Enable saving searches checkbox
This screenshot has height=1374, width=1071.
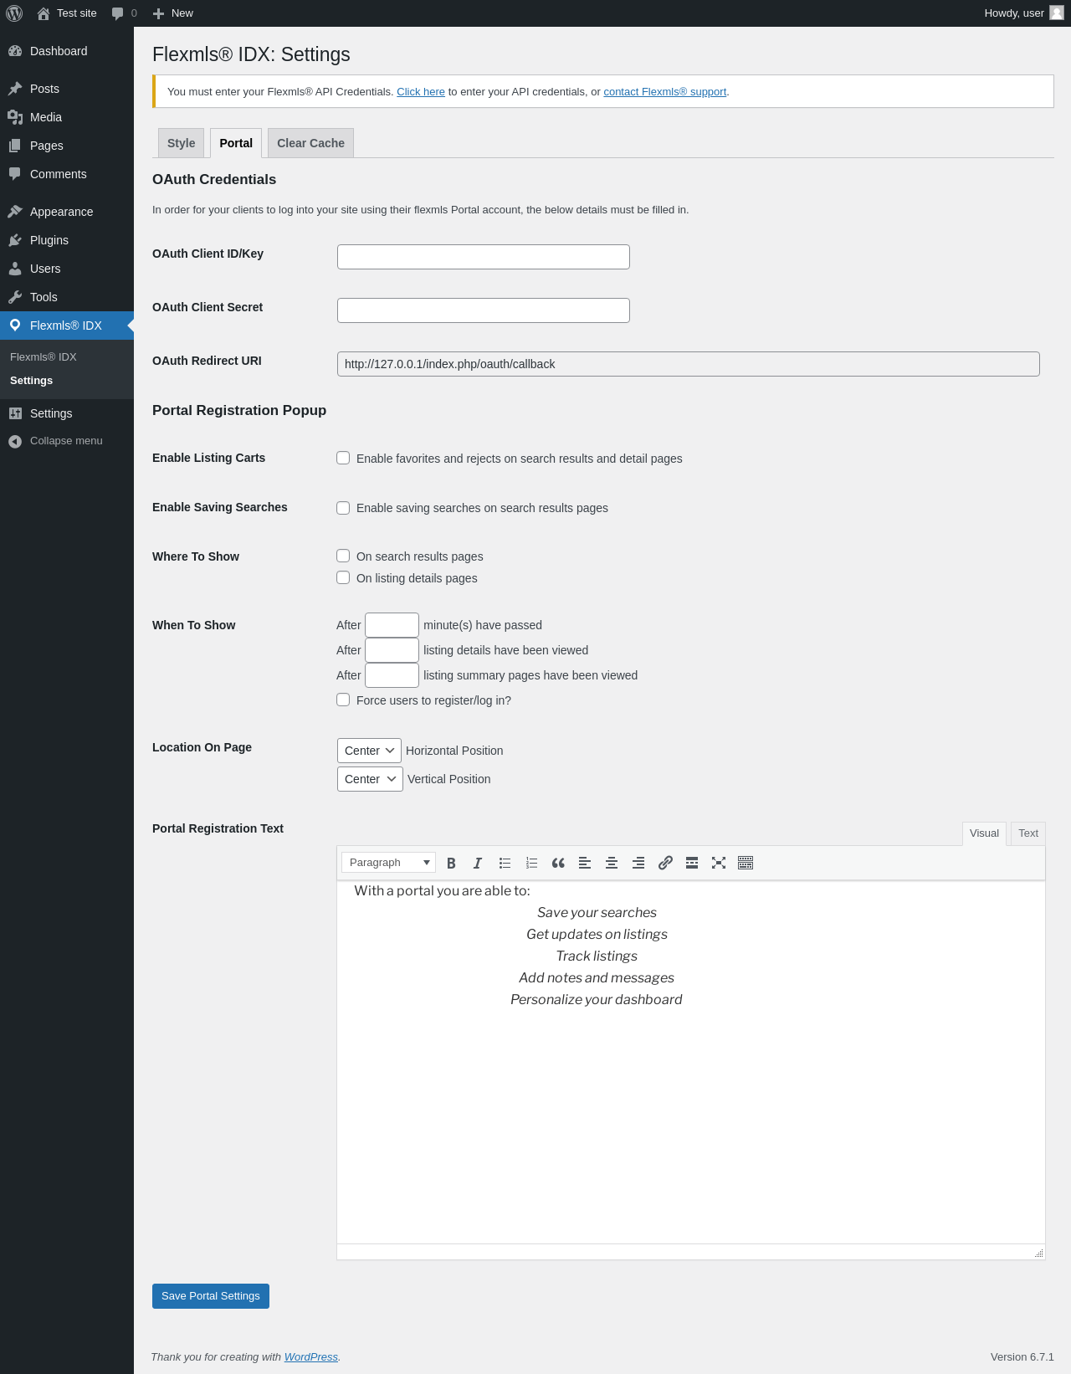pos(343,508)
